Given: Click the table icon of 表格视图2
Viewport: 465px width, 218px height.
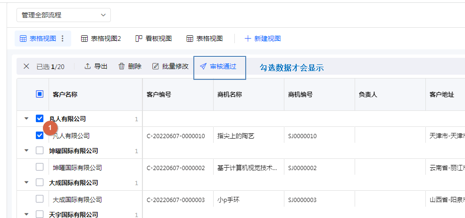Looking at the screenshot, I should point(84,39).
